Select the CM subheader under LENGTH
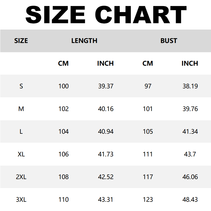 point(63,64)
